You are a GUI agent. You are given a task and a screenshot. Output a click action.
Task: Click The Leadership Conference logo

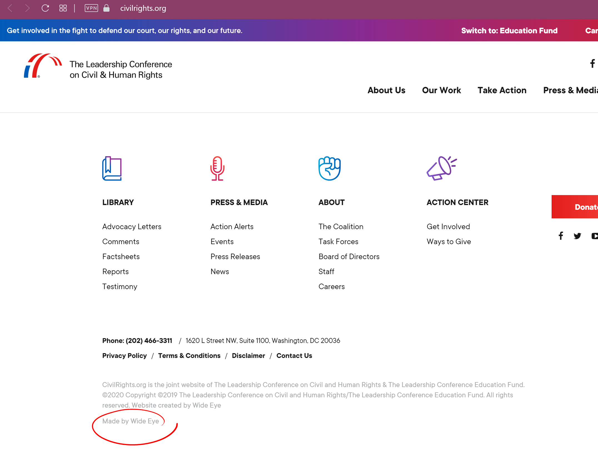98,66
